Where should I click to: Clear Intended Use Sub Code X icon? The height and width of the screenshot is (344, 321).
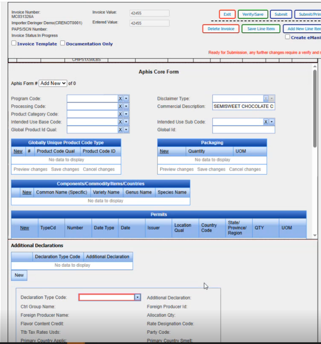tap(266, 122)
